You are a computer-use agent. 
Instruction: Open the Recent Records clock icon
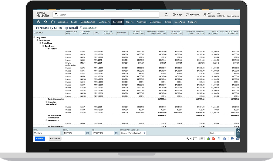(38, 22)
